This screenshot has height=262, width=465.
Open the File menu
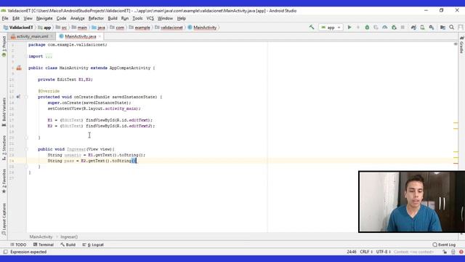pyautogui.click(x=5, y=18)
